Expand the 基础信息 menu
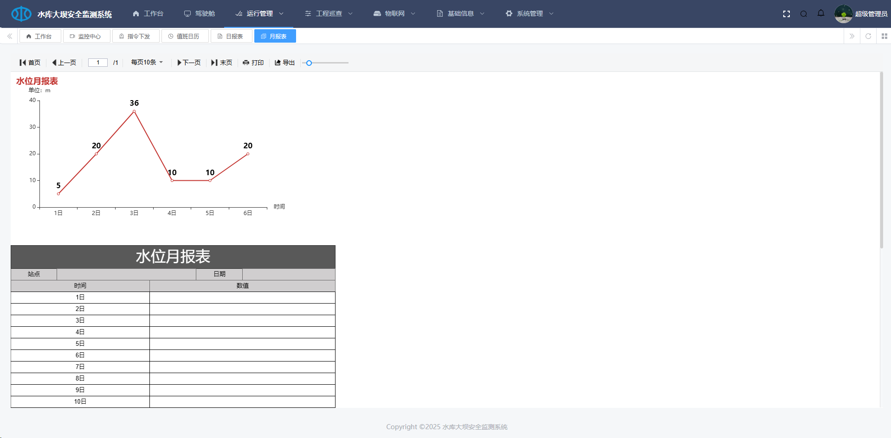This screenshot has width=891, height=438. [460, 14]
